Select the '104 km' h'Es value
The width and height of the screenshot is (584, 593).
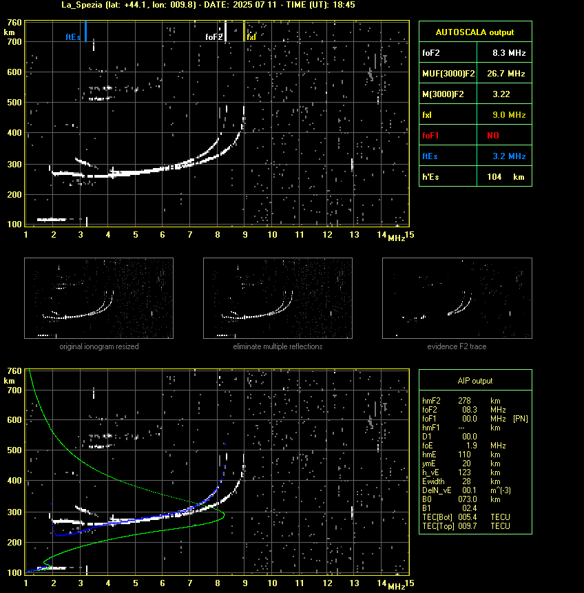tap(505, 177)
